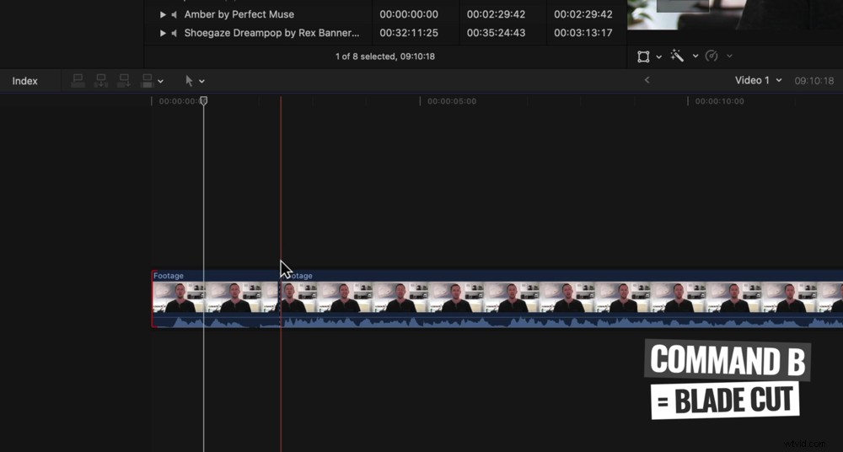Click the 00:00:10:00 ruler mark
Screen dimensions: 843x452
point(719,101)
